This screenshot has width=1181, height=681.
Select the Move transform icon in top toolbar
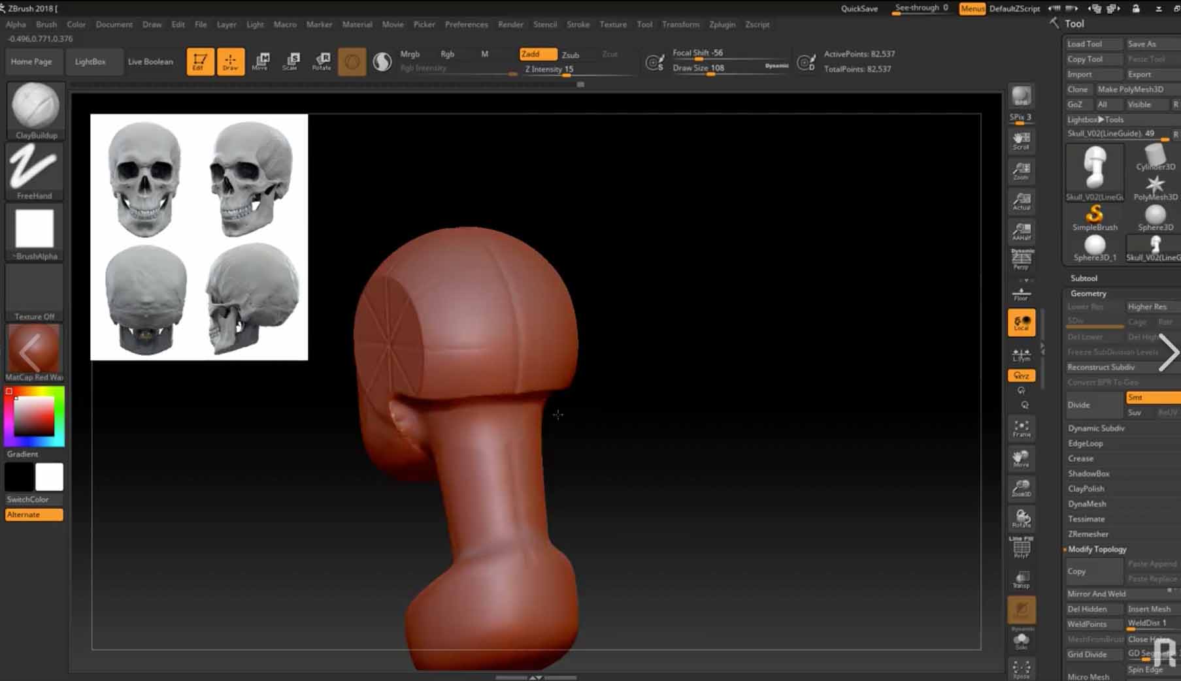pyautogui.click(x=261, y=61)
